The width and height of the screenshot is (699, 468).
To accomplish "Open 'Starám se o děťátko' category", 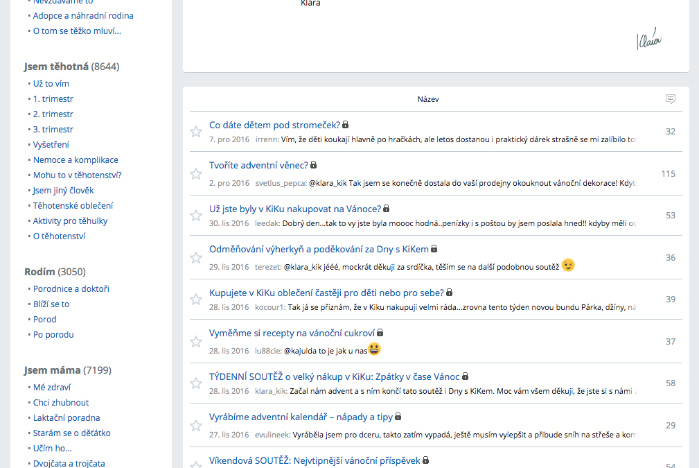I will tap(72, 433).
